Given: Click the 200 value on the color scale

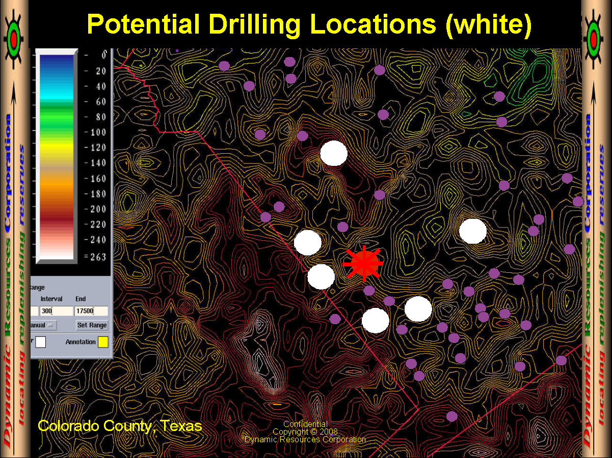Looking at the screenshot, I should (98, 209).
